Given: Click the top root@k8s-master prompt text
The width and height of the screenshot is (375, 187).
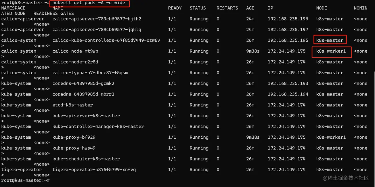Looking at the screenshot, I should [x=25, y=3].
